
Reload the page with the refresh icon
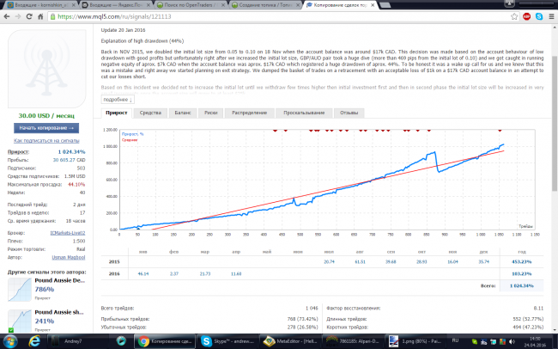coord(29,16)
